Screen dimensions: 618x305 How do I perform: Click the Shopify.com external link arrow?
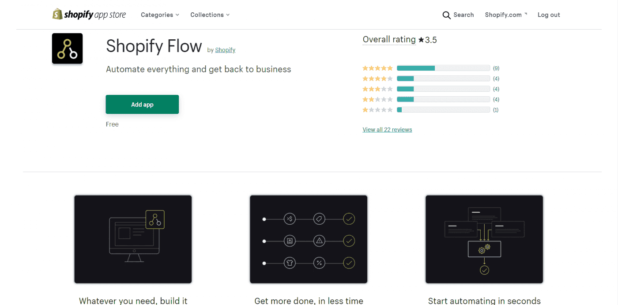pos(526,14)
